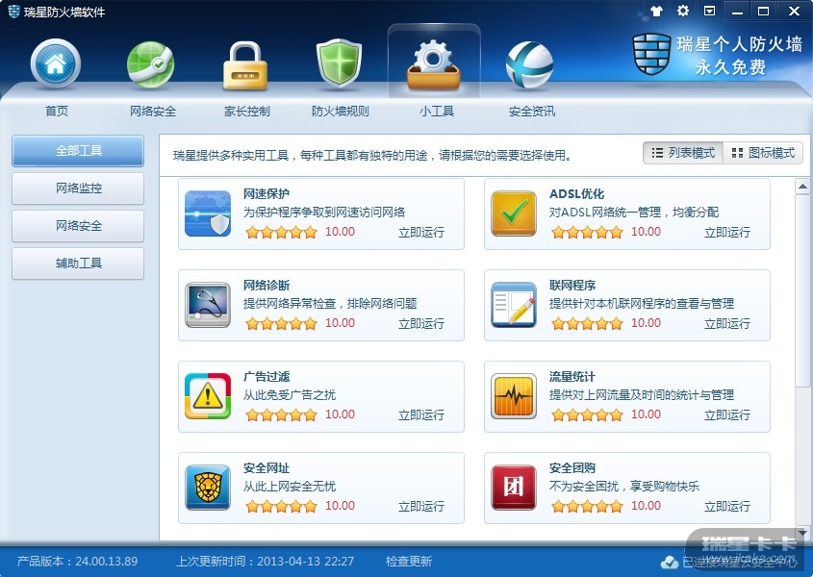Click the ADSL优化 title text

click(577, 194)
